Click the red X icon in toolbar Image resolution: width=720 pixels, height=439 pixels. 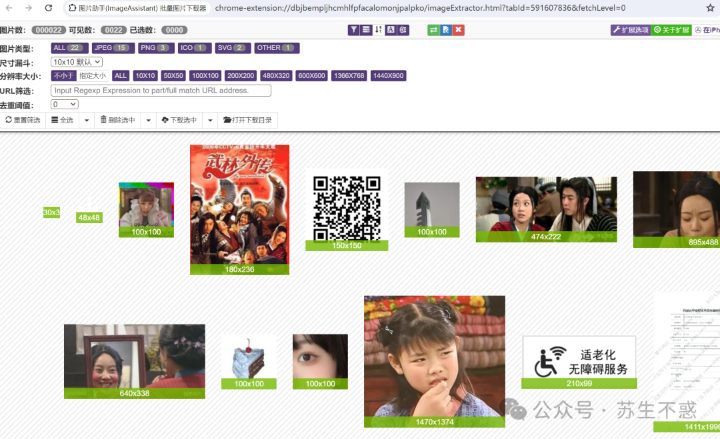point(458,30)
